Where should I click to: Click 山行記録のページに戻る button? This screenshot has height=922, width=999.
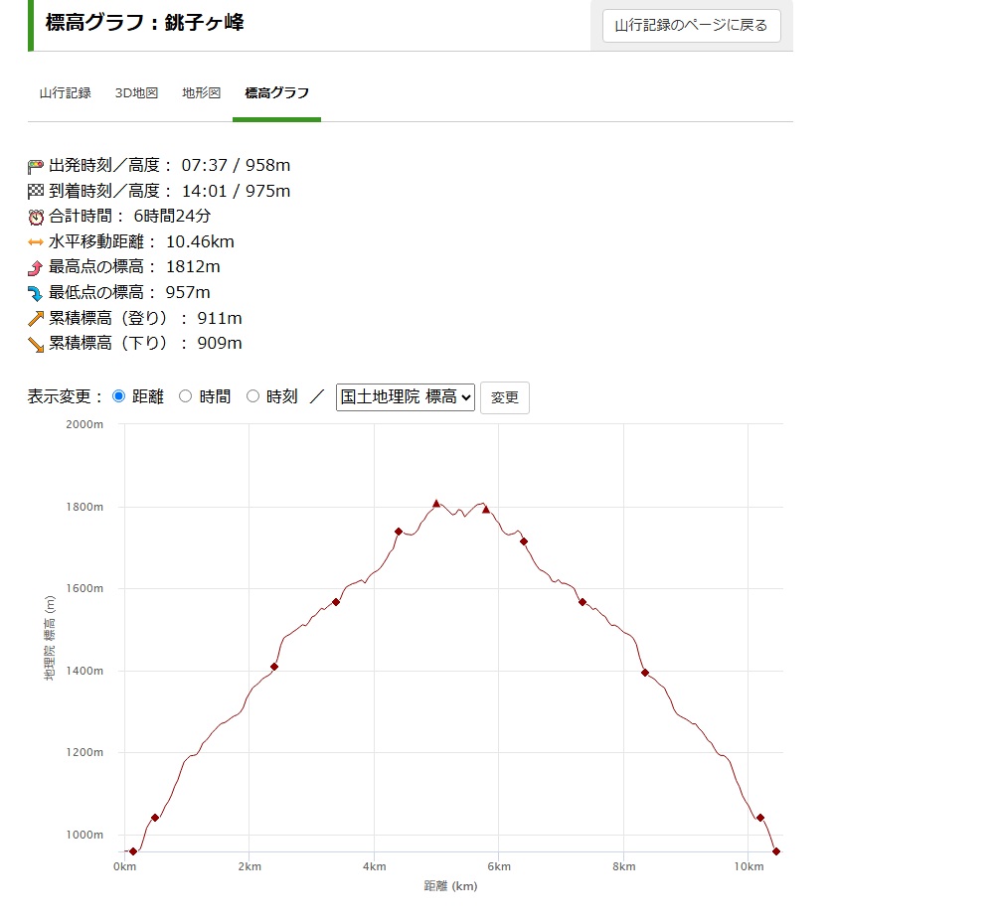coord(692,26)
